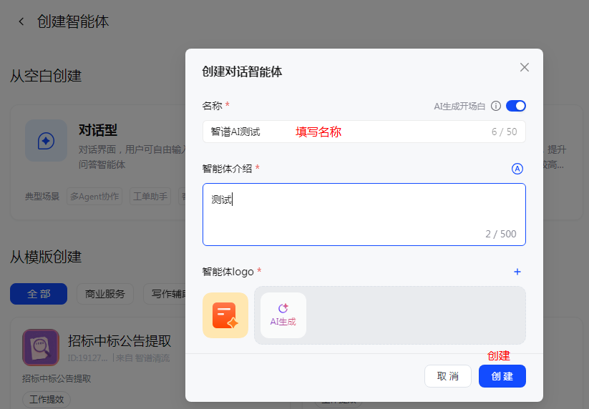The image size is (589, 409).
Task: Select the orange document logo thumbnail
Action: click(225, 315)
